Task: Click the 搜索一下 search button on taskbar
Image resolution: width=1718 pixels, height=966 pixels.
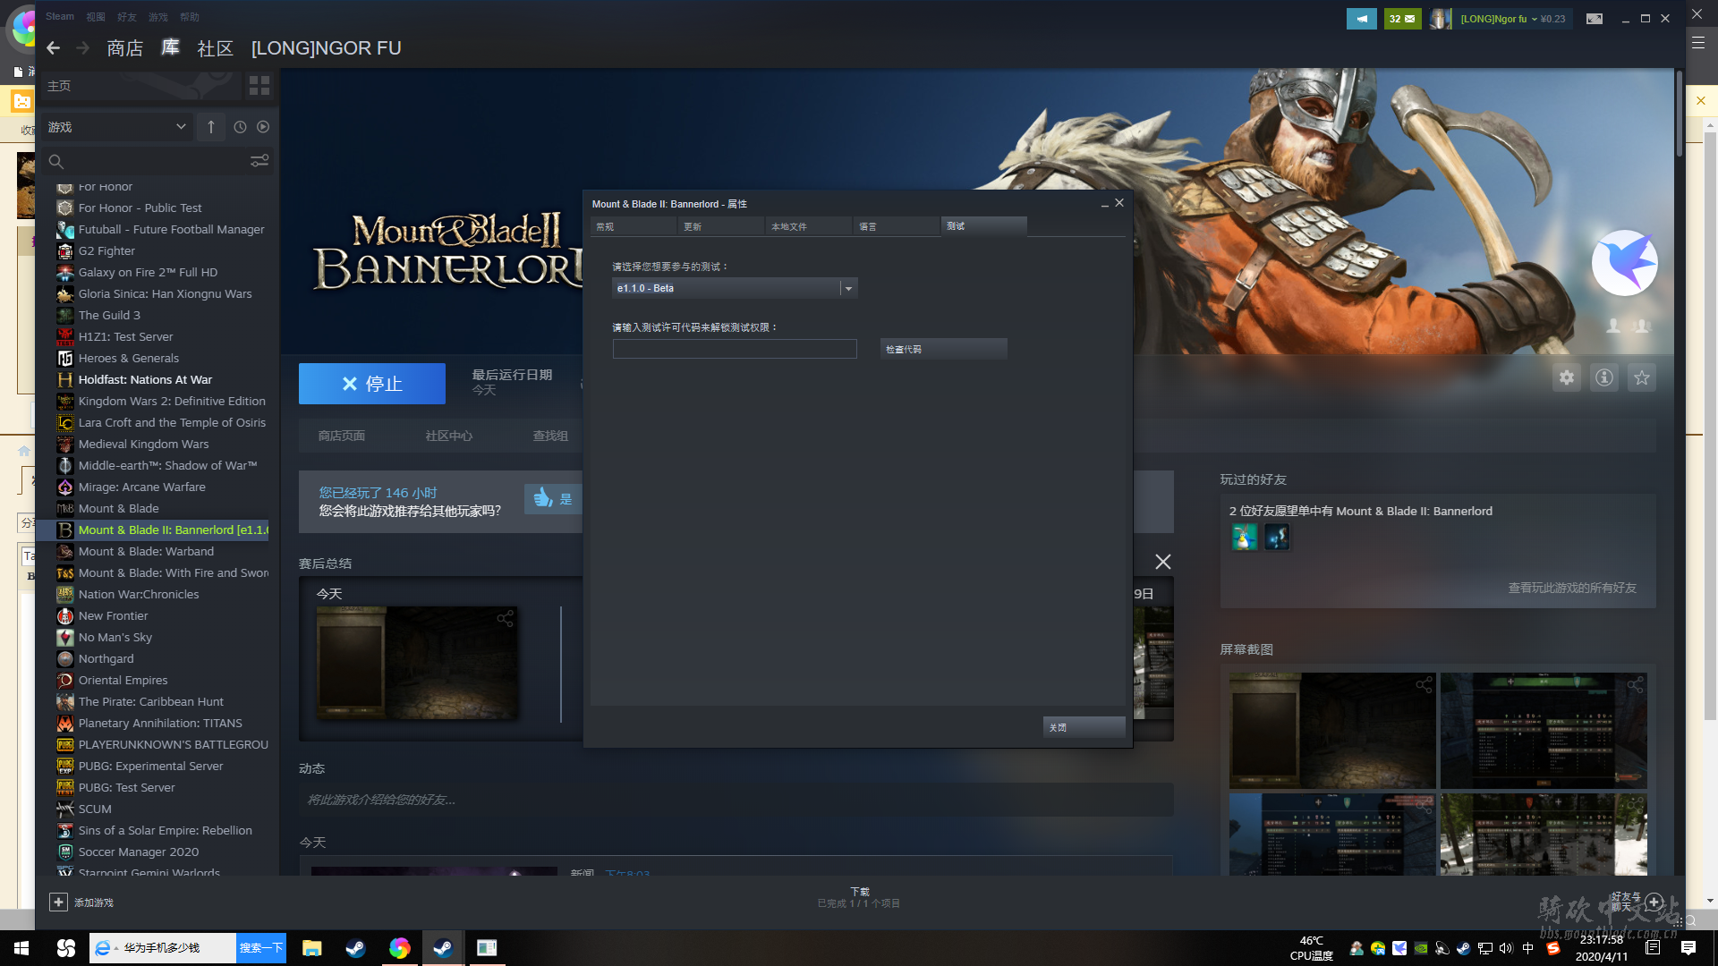Action: (x=260, y=948)
